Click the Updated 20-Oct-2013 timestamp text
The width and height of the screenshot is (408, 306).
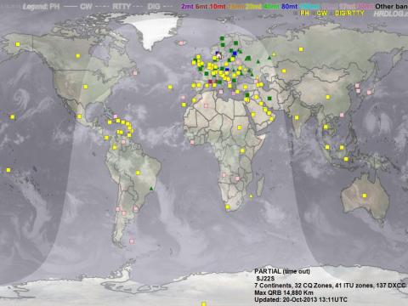point(301,299)
